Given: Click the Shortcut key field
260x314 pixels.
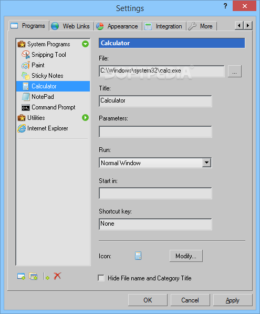Looking at the screenshot, I should pyautogui.click(x=155, y=224).
